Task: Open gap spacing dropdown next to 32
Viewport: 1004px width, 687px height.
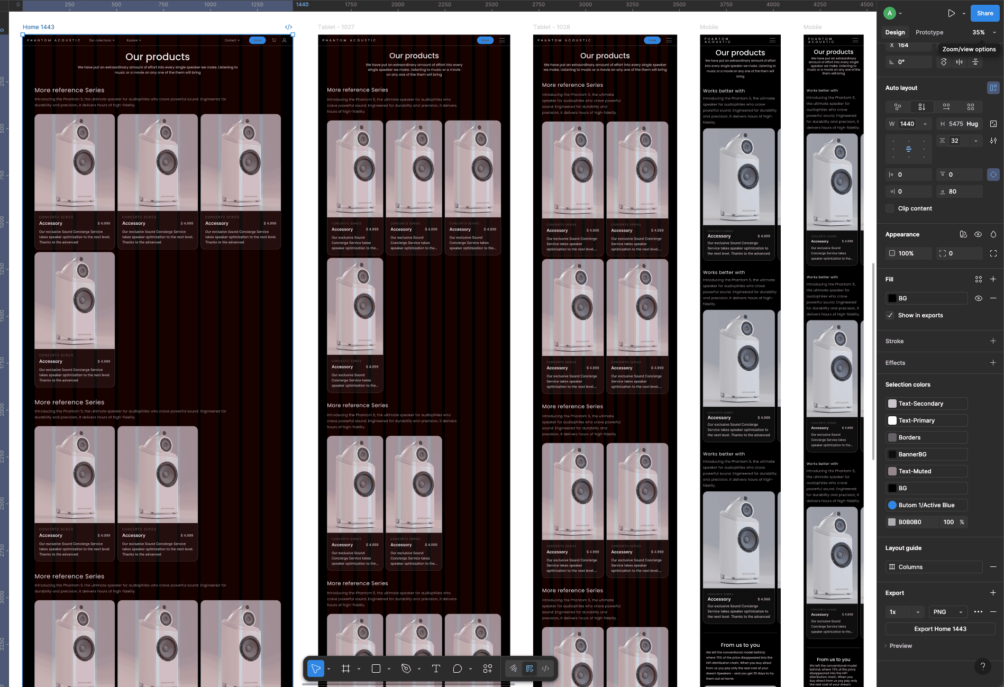Action: tap(976, 141)
